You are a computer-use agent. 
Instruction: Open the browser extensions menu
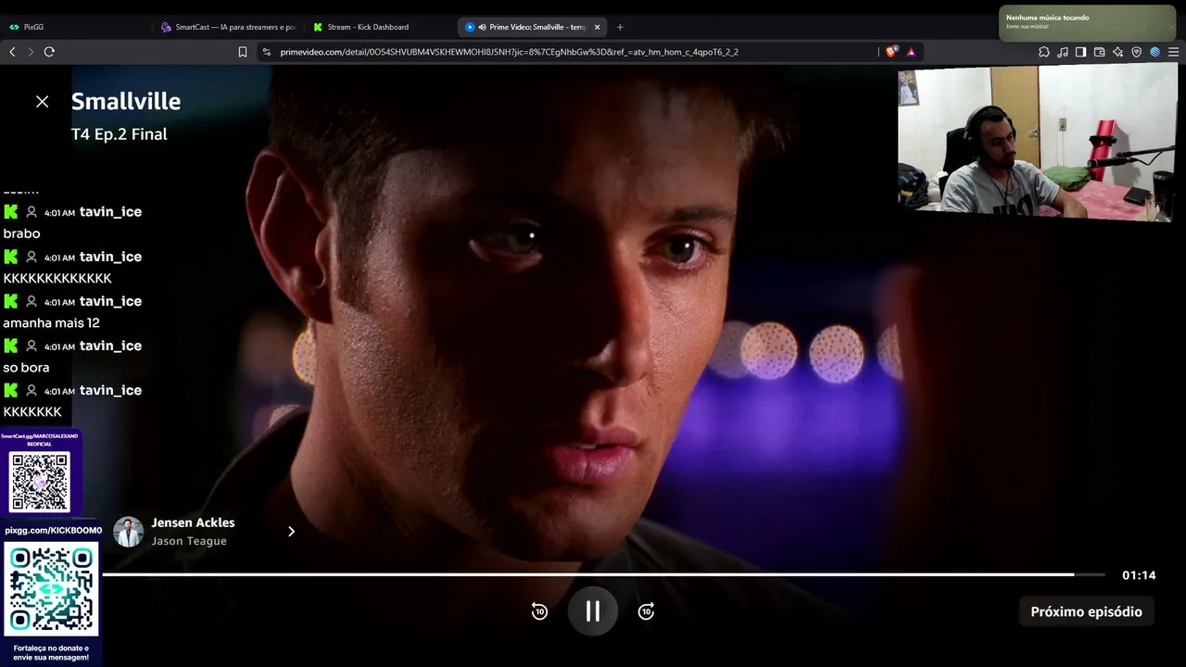(x=1043, y=52)
